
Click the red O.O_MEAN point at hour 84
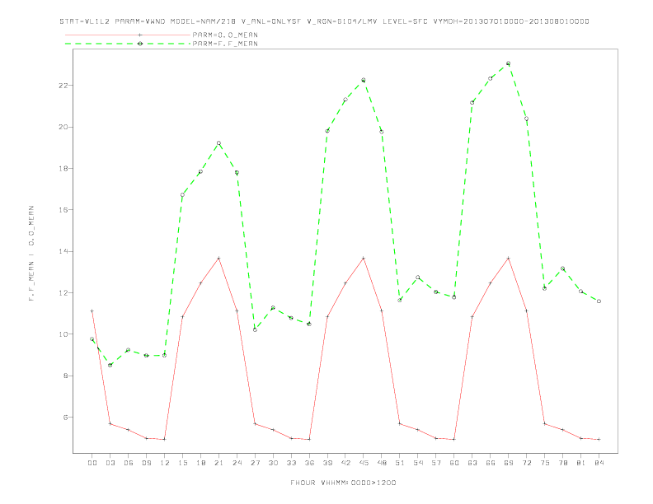599,439
